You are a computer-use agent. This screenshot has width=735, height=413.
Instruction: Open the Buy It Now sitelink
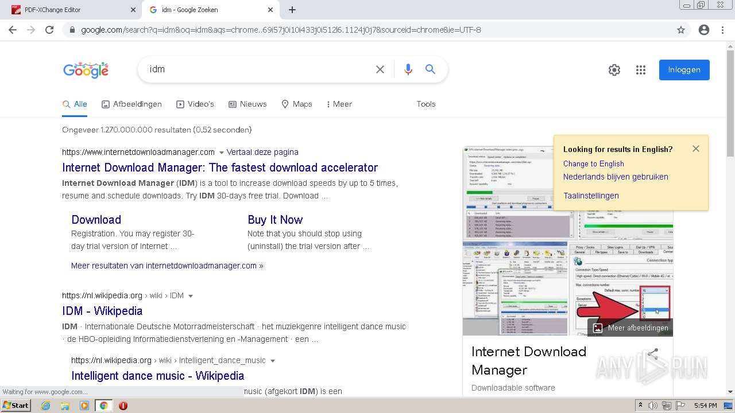[275, 220]
